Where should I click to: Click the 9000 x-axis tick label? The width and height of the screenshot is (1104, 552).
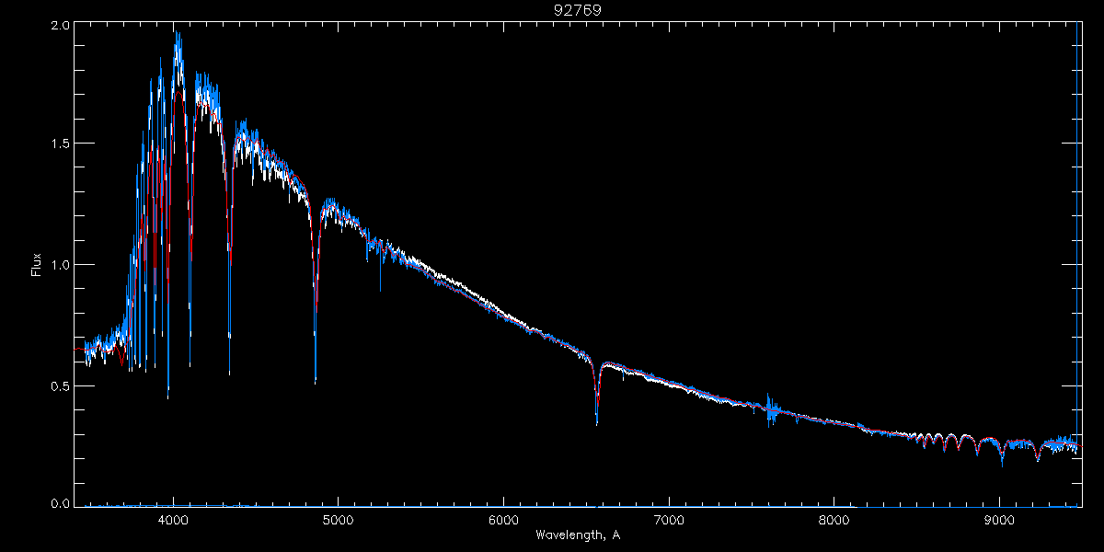999,519
